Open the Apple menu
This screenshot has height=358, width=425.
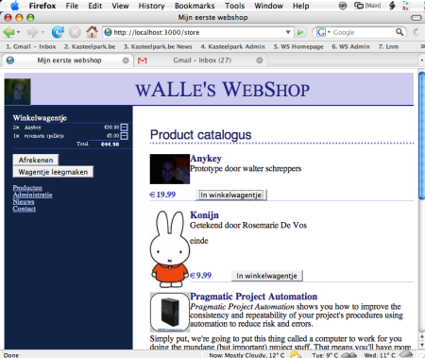(15, 6)
